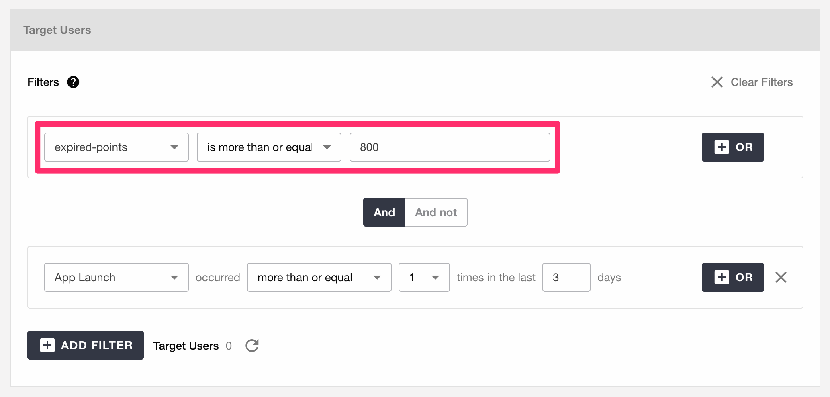The height and width of the screenshot is (397, 830).
Task: Click the ADD FILTER button
Action: coord(86,345)
